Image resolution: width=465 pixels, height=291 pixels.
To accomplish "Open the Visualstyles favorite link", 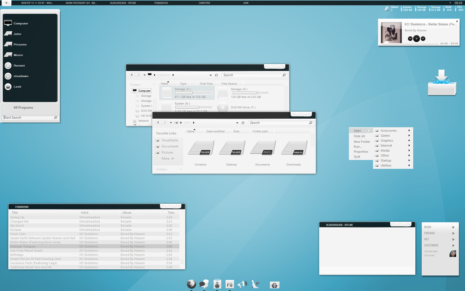I will point(170,140).
